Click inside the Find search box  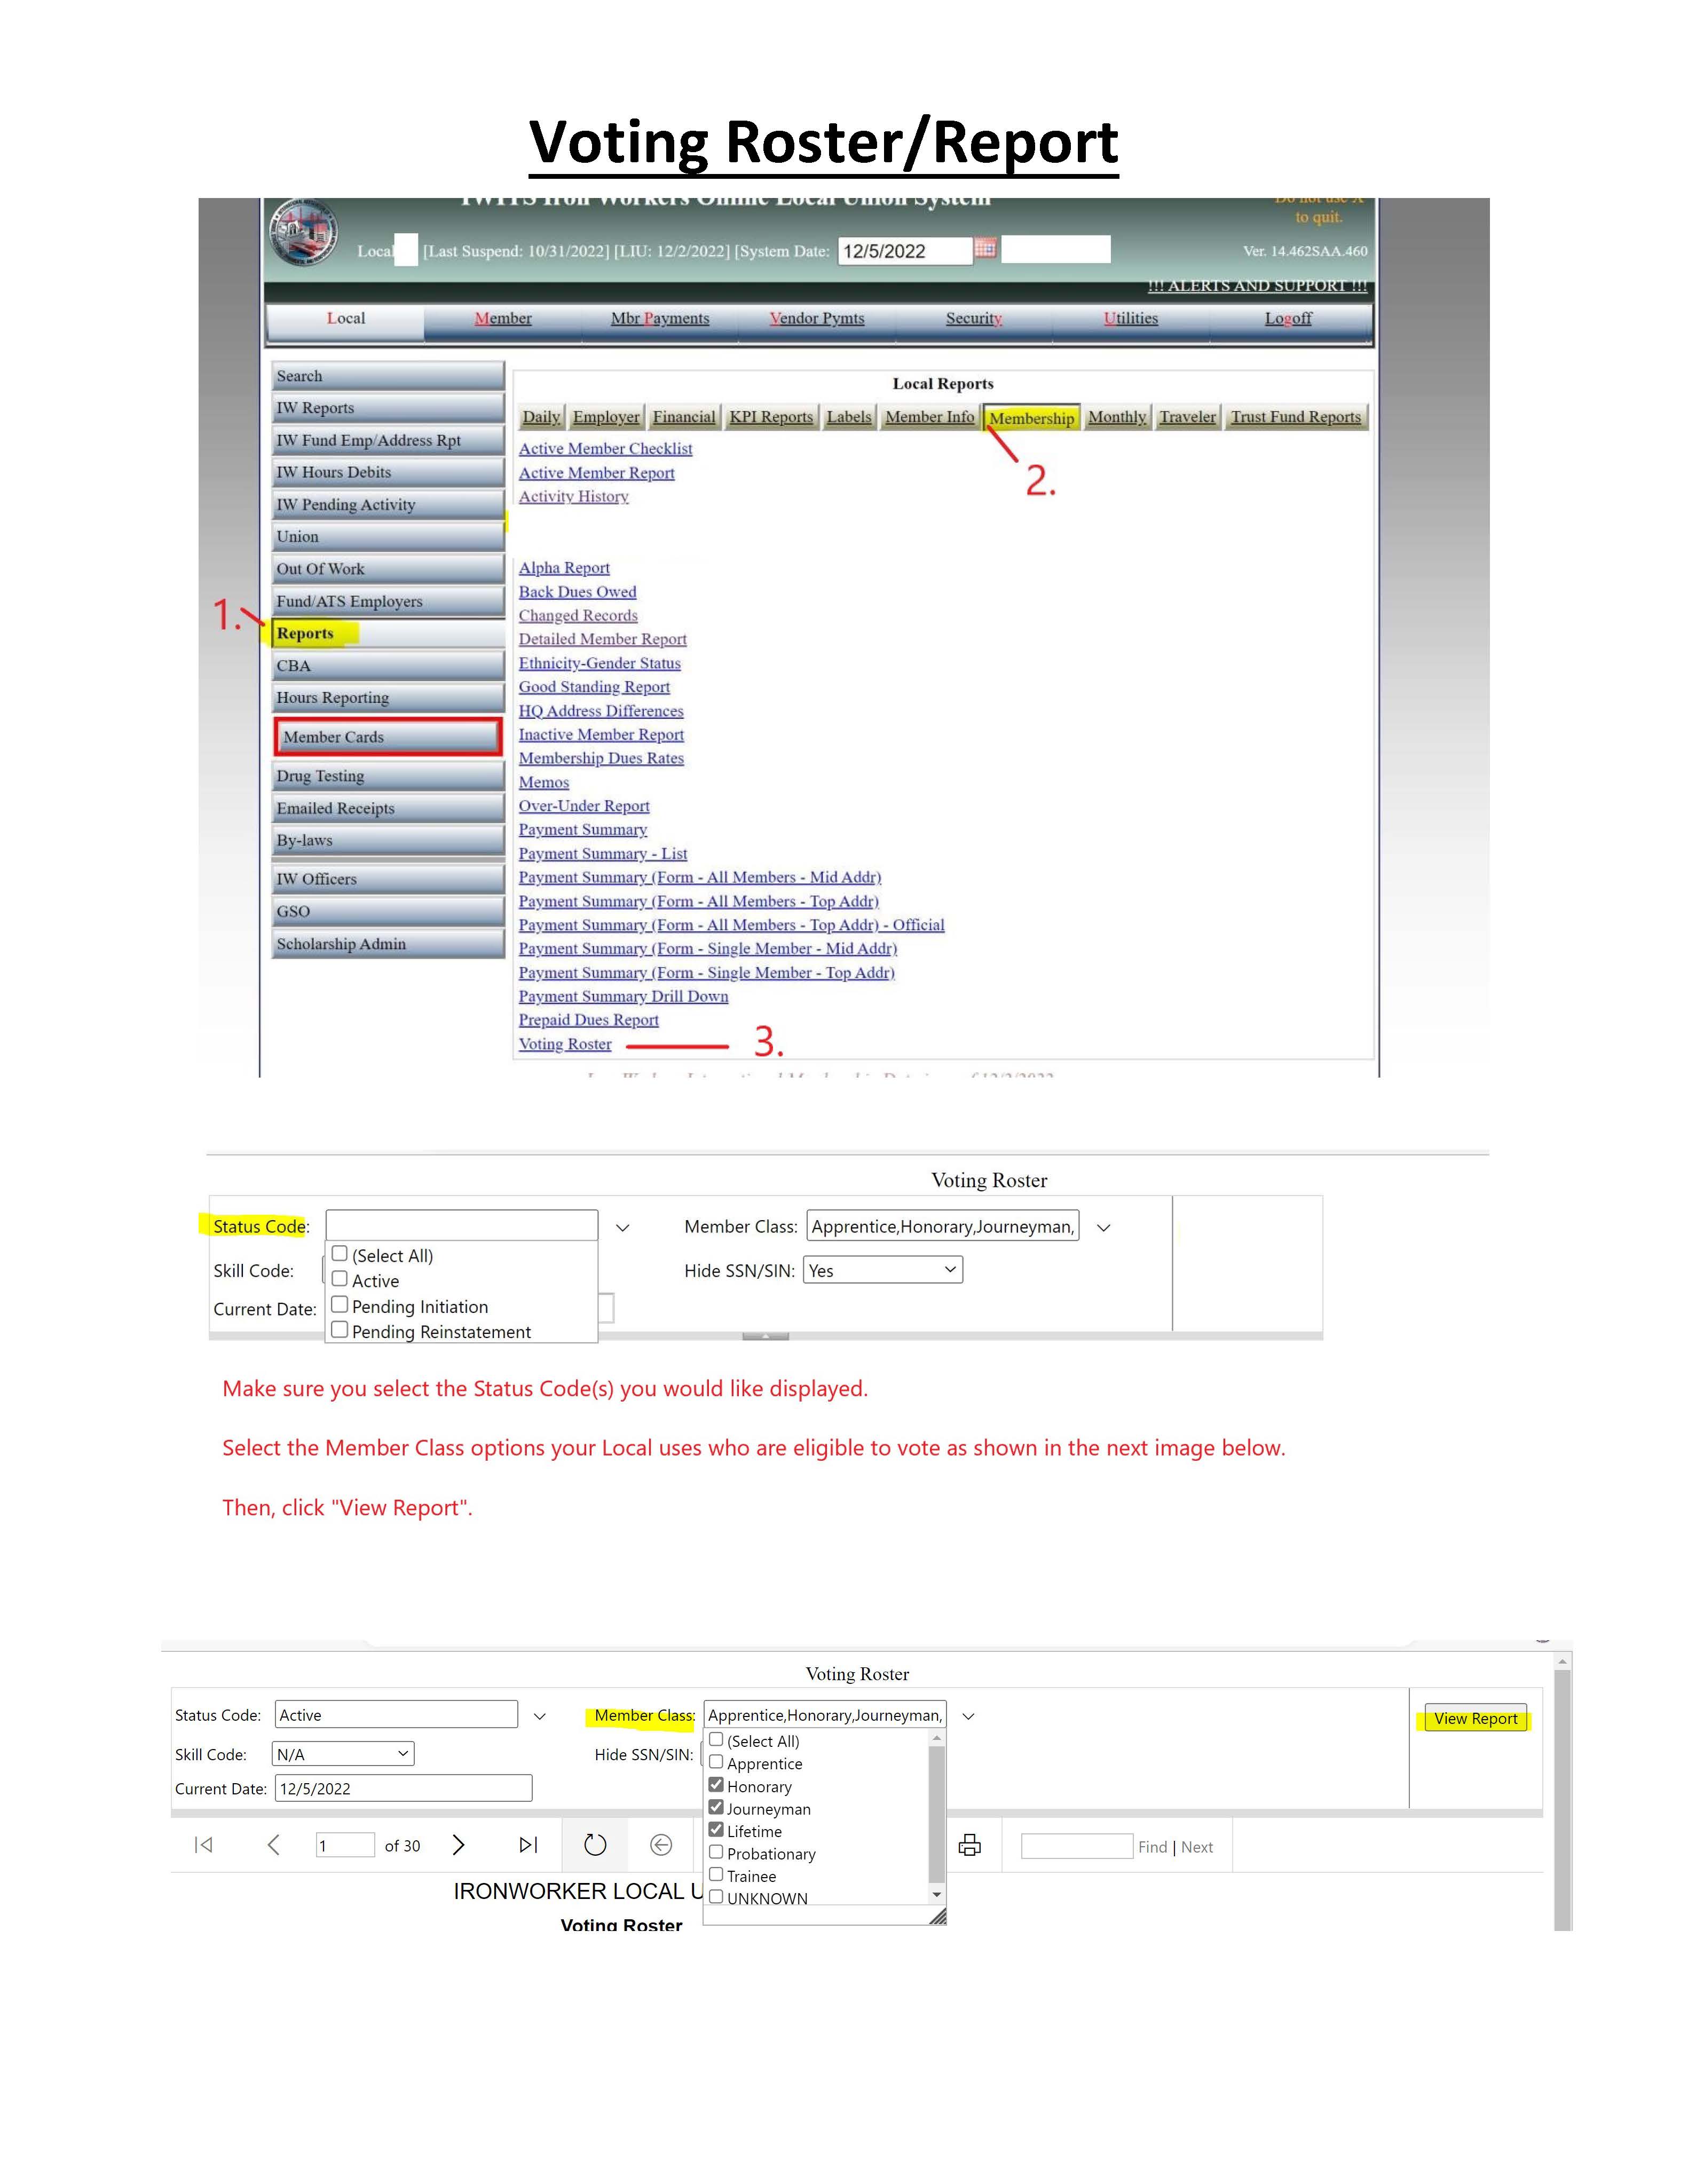1077,1846
